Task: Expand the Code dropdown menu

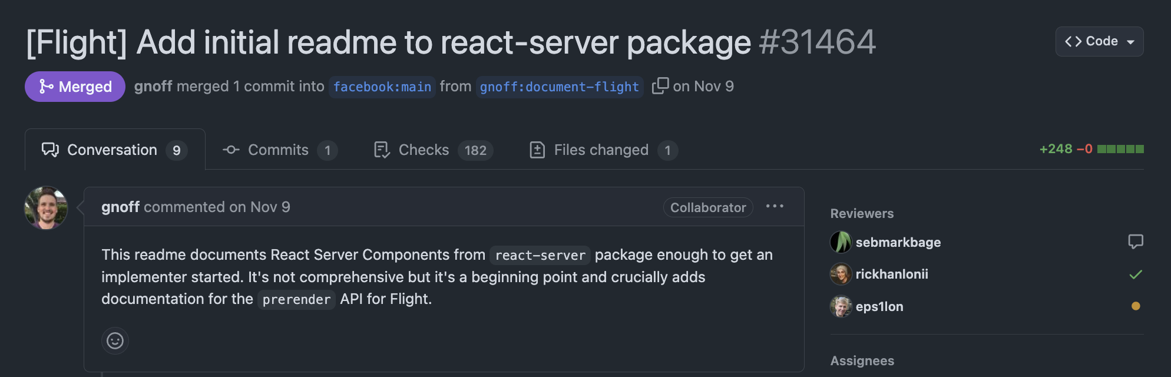Action: (1099, 41)
